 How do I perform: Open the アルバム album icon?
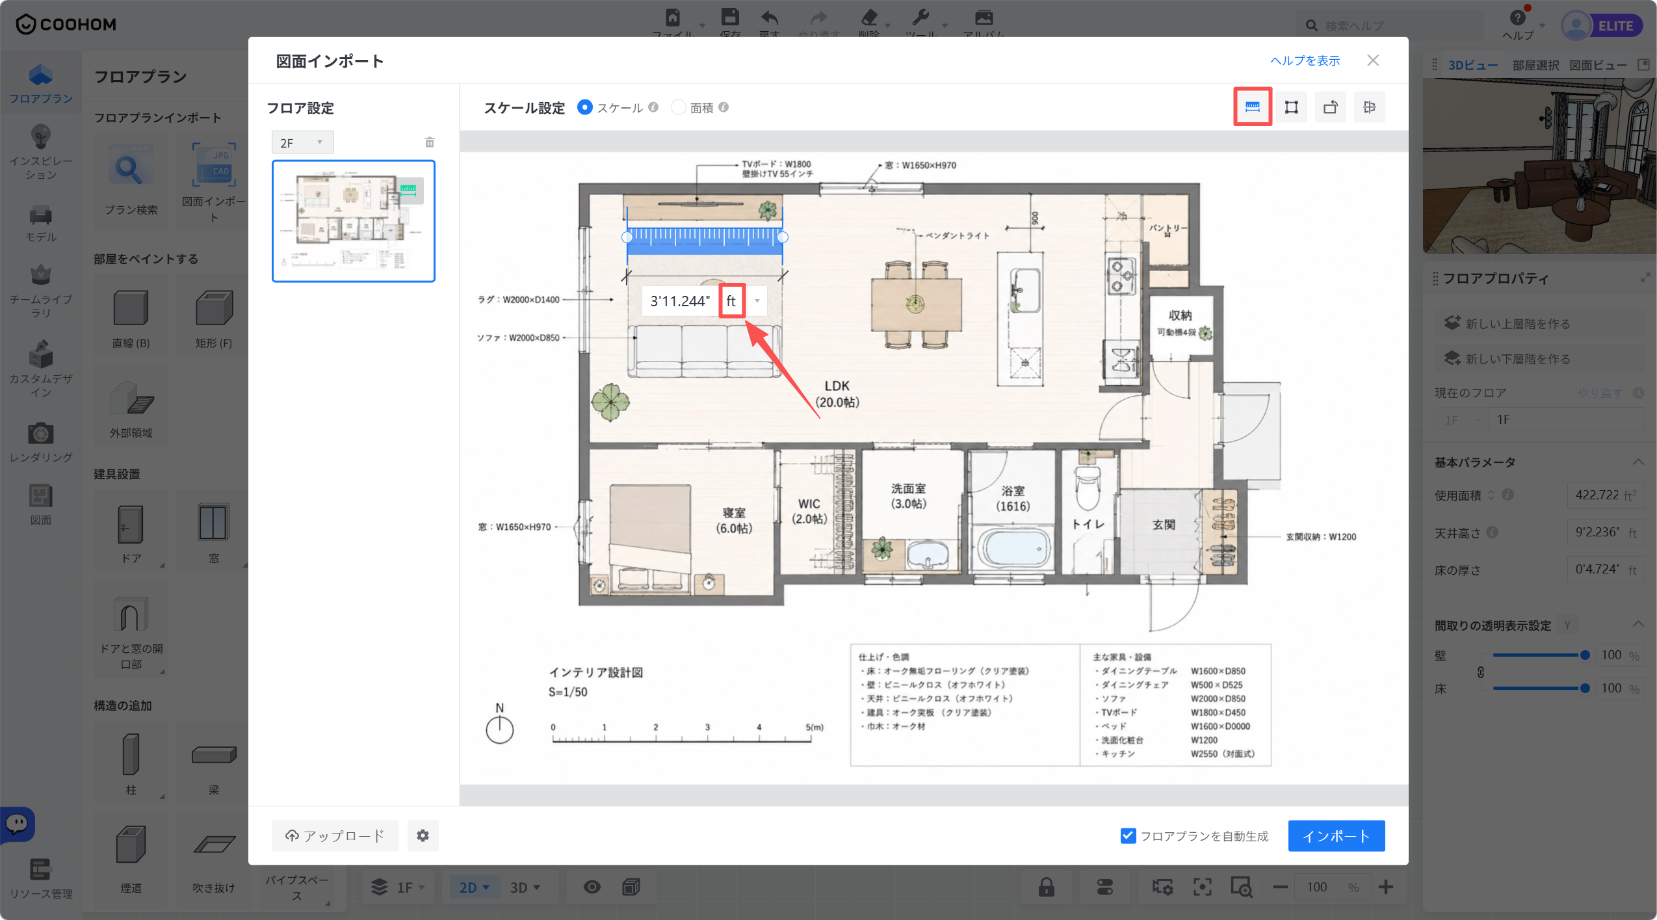click(984, 18)
